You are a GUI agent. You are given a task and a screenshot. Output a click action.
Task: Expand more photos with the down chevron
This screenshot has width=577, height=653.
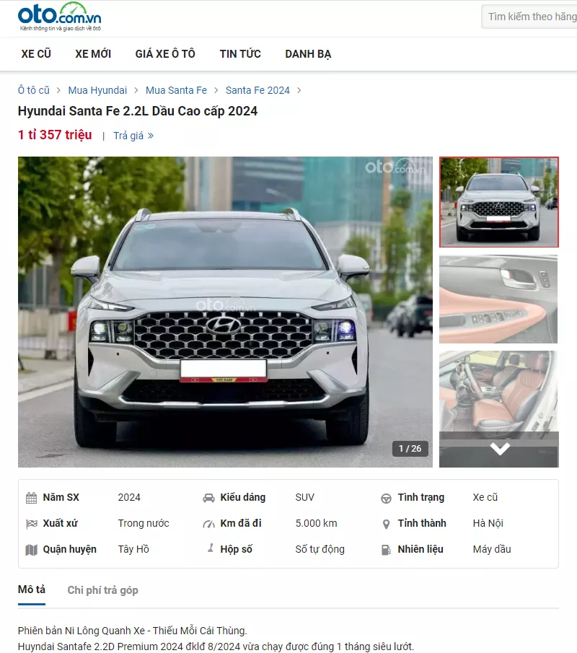tap(498, 448)
